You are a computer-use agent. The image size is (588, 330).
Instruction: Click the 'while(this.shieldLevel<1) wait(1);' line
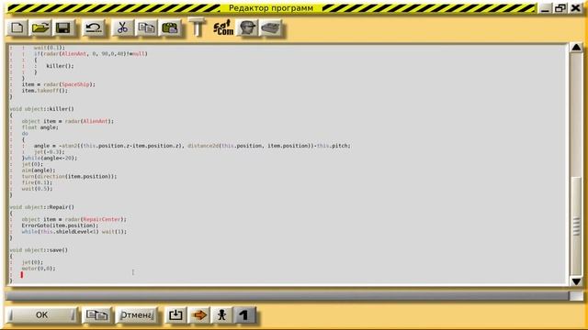click(73, 232)
